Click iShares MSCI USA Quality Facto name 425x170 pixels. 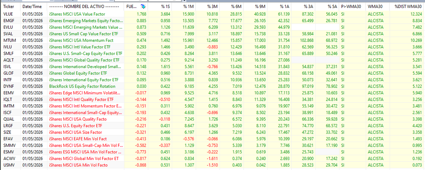pos(78,119)
